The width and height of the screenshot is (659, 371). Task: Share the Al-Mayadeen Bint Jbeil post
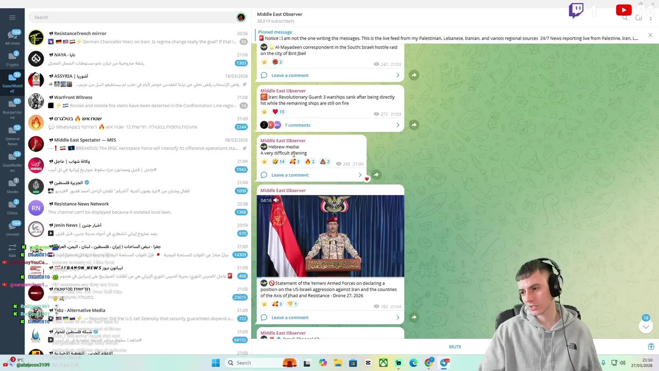[413, 75]
